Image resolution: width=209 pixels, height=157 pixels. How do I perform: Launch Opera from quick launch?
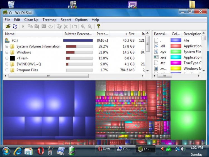(41, 151)
